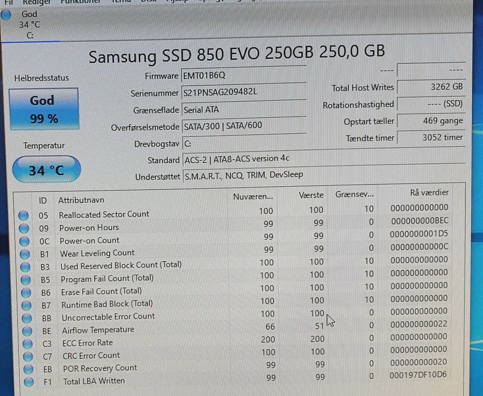Click current value 200 for ECC Error Rate
This screenshot has width=483, height=396.
[268, 339]
